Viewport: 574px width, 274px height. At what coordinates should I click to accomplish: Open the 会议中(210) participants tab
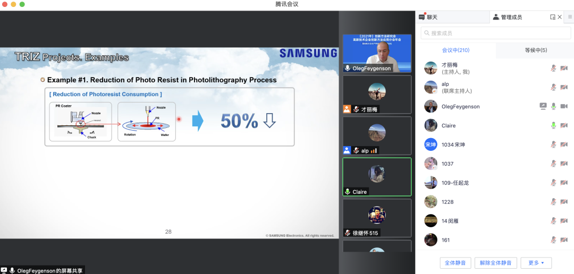[456, 50]
